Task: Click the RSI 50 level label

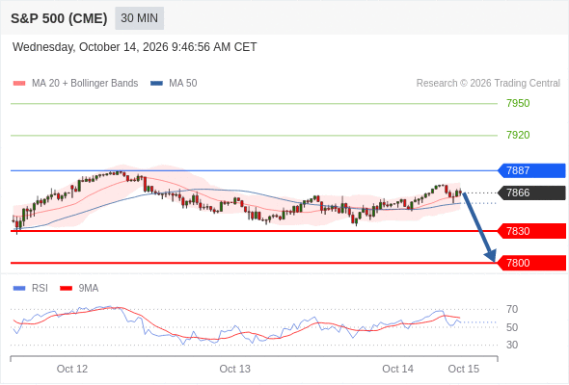Action: (x=512, y=327)
